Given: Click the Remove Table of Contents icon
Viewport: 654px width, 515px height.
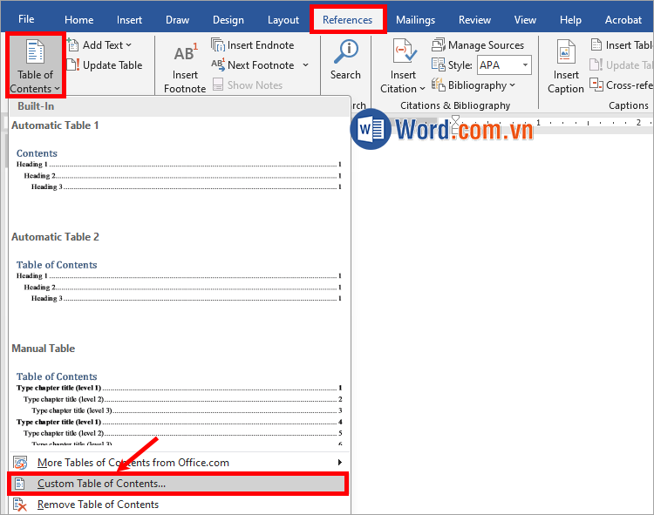Looking at the screenshot, I should click(x=19, y=505).
